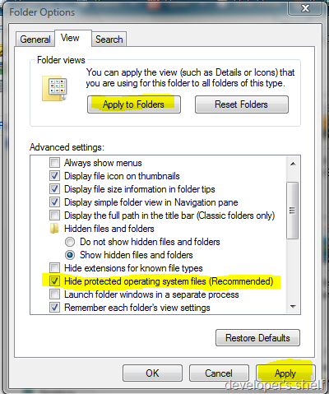This screenshot has width=329, height=394.
Task: Uncheck Remember each folder's view settings
Action: tap(54, 308)
